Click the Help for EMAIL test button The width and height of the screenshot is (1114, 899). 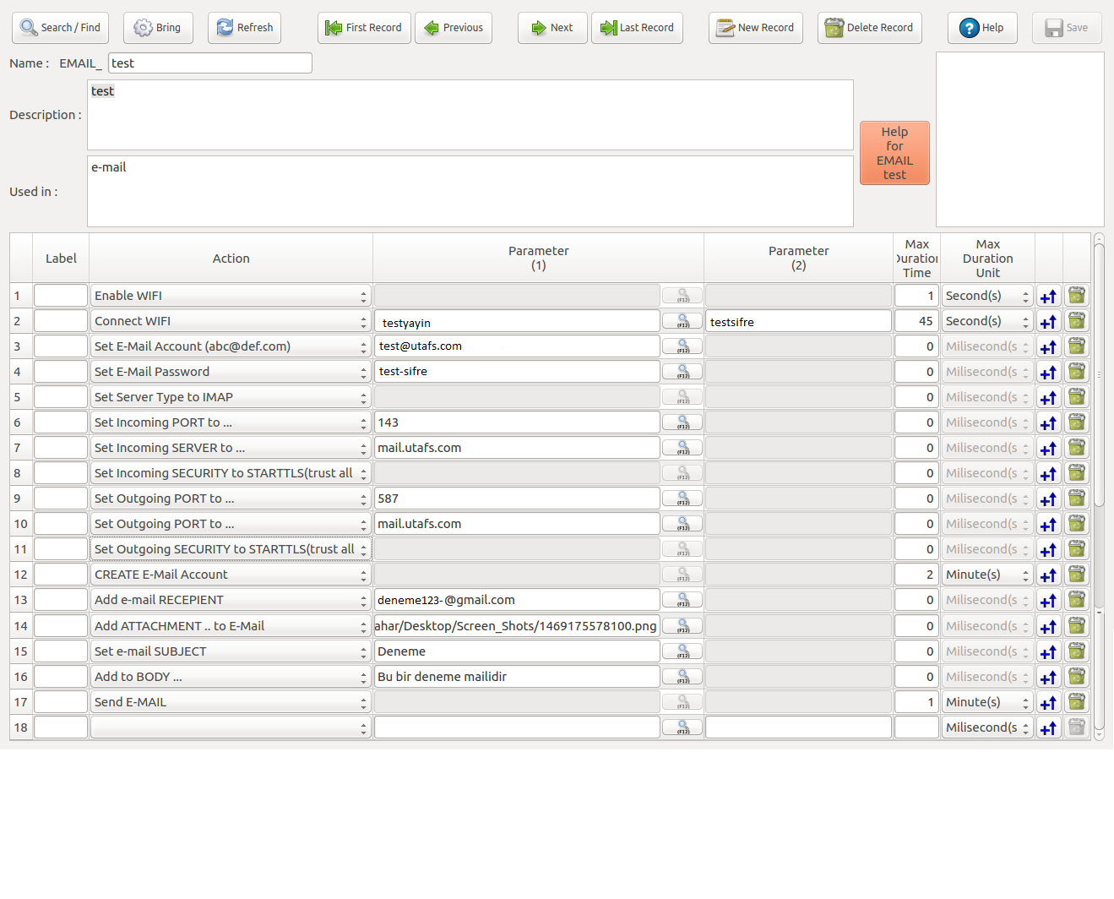click(894, 153)
